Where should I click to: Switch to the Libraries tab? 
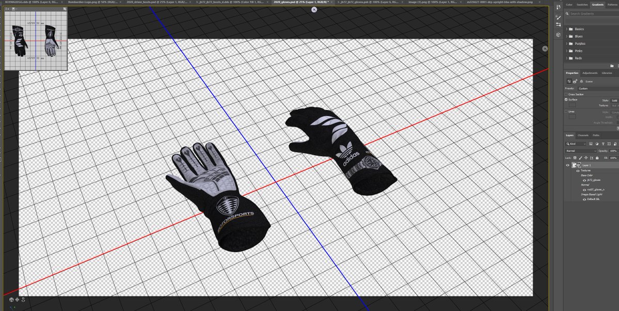[x=607, y=73]
